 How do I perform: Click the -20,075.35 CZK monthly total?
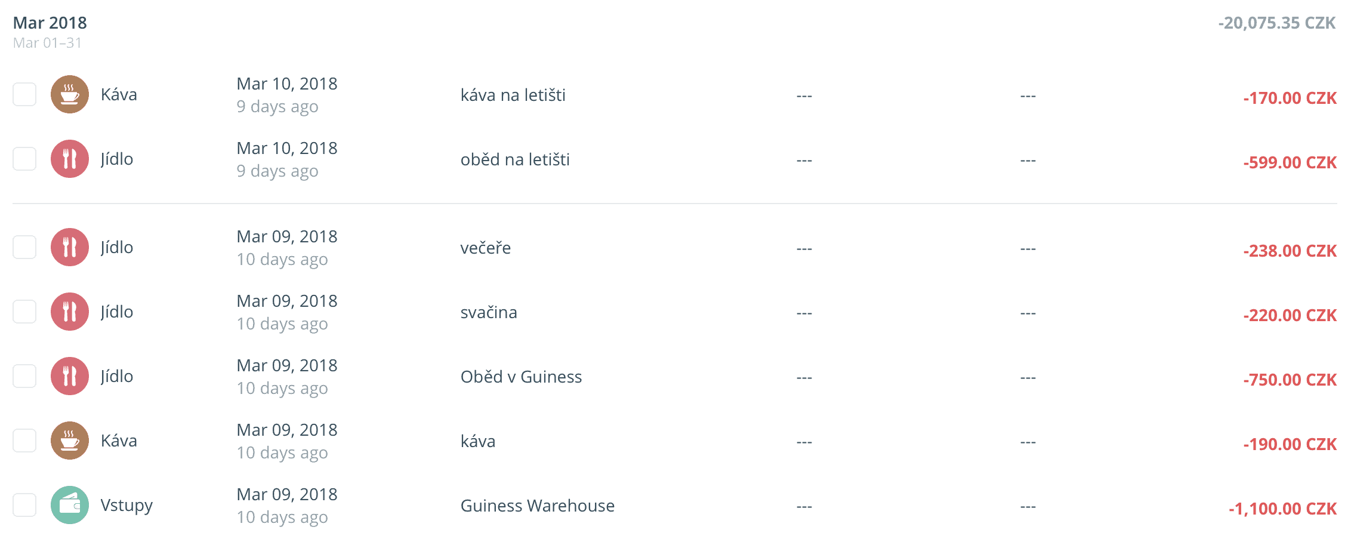tap(1276, 23)
